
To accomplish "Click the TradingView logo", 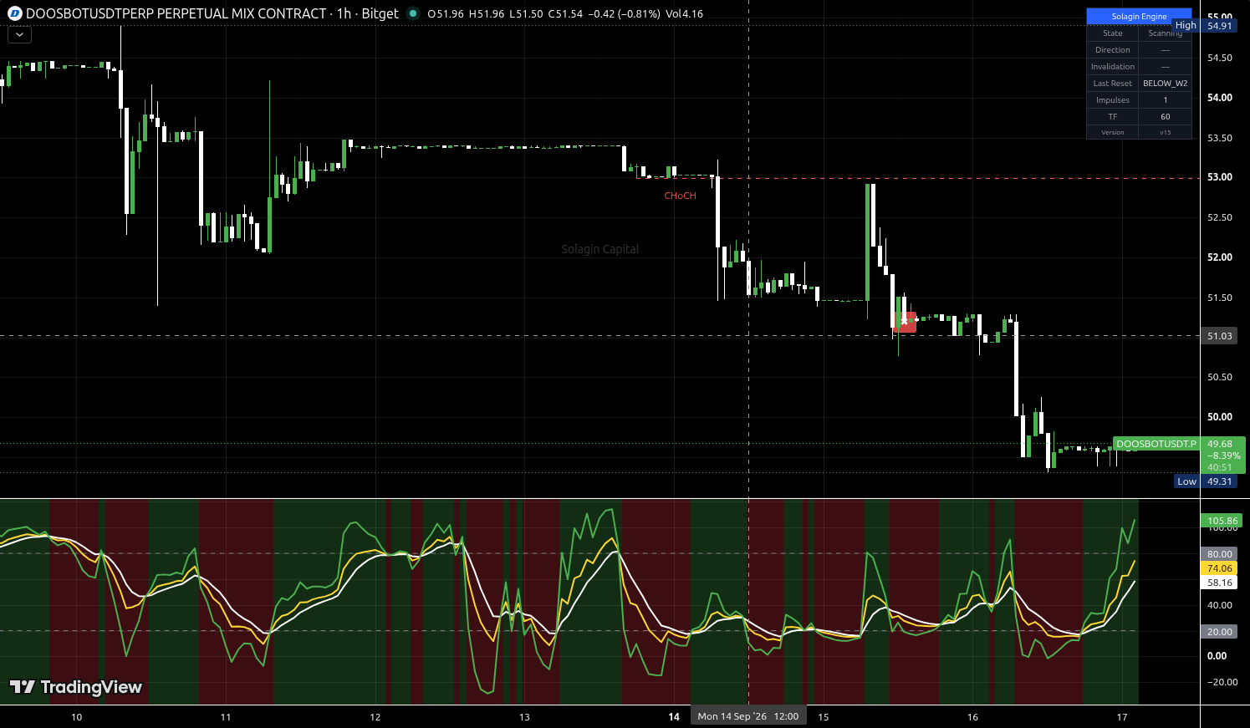I will [x=76, y=687].
